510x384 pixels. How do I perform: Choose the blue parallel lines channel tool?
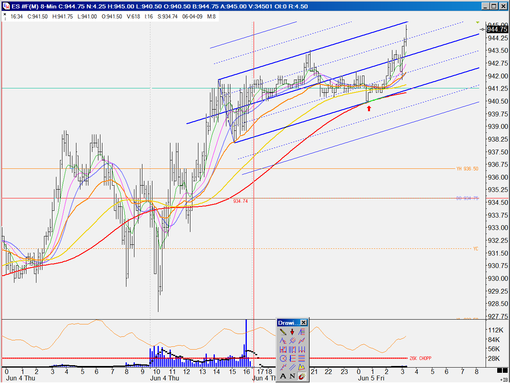[x=292, y=367]
